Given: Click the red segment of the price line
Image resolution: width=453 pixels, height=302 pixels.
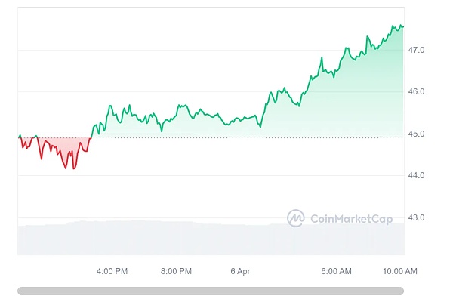Looking at the screenshot, I should point(53,151).
